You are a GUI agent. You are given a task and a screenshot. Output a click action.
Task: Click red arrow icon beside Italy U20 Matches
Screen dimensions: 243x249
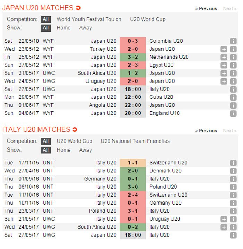tap(75, 130)
